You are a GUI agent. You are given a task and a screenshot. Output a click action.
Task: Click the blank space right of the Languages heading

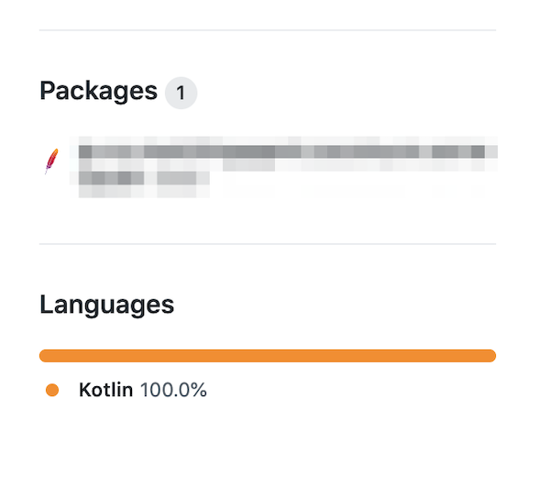348,304
